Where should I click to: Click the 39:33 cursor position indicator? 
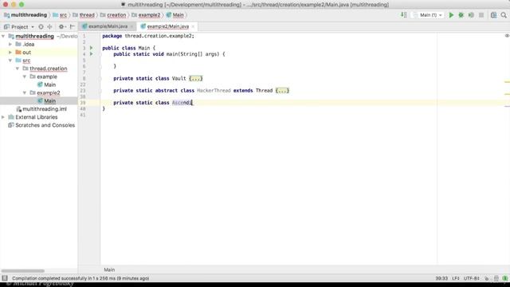441,278
